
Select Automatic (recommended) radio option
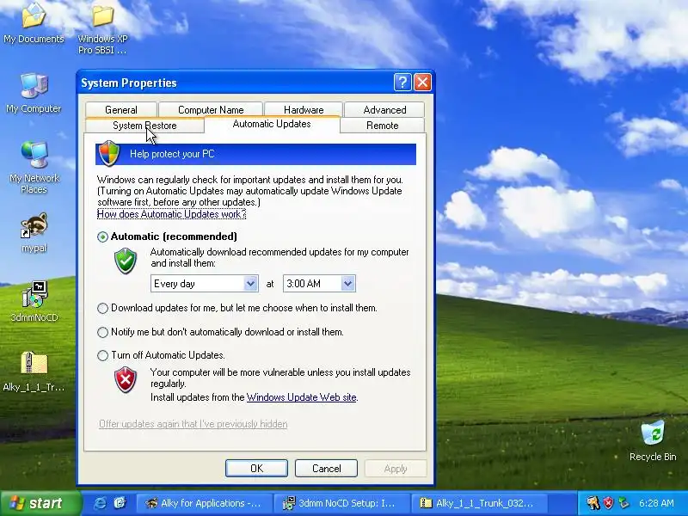pos(102,237)
